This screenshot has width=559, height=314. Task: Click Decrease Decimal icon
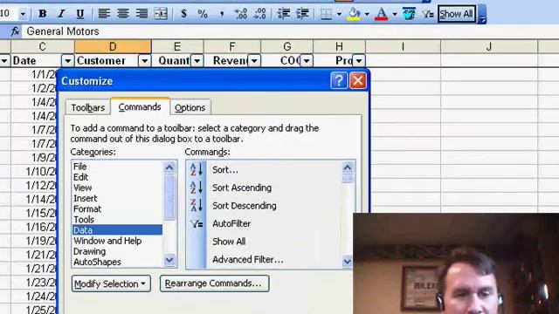coord(259,14)
